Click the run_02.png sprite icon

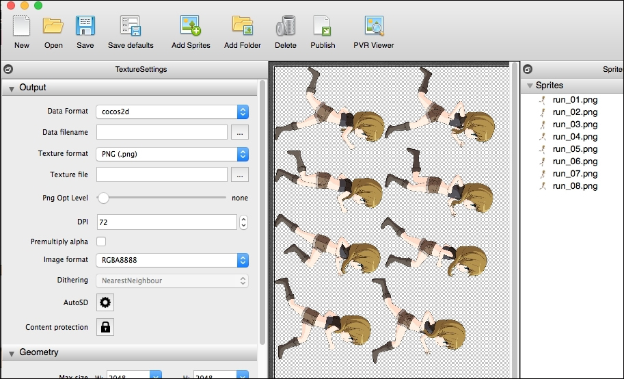543,112
